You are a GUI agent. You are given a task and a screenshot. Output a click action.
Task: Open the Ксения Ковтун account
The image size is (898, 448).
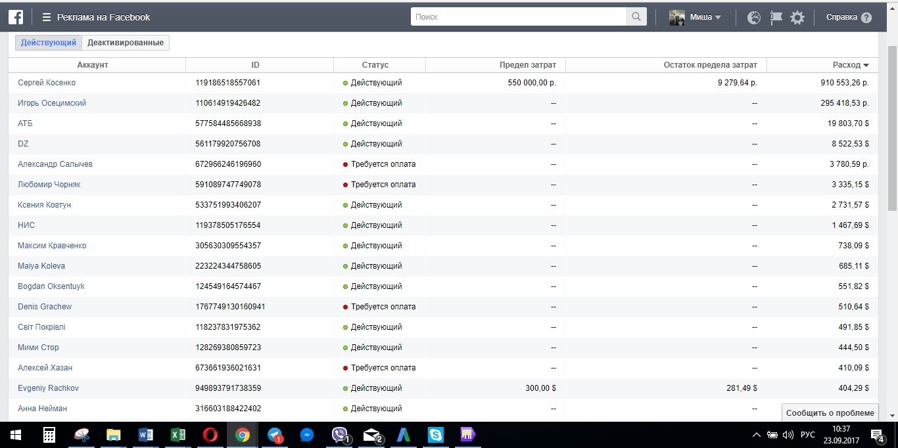(x=44, y=205)
